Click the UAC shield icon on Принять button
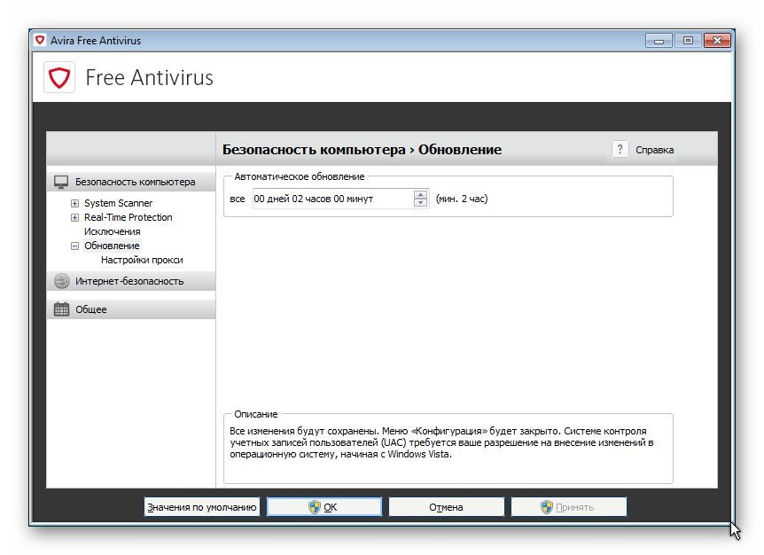The height and width of the screenshot is (555, 764). (547, 507)
